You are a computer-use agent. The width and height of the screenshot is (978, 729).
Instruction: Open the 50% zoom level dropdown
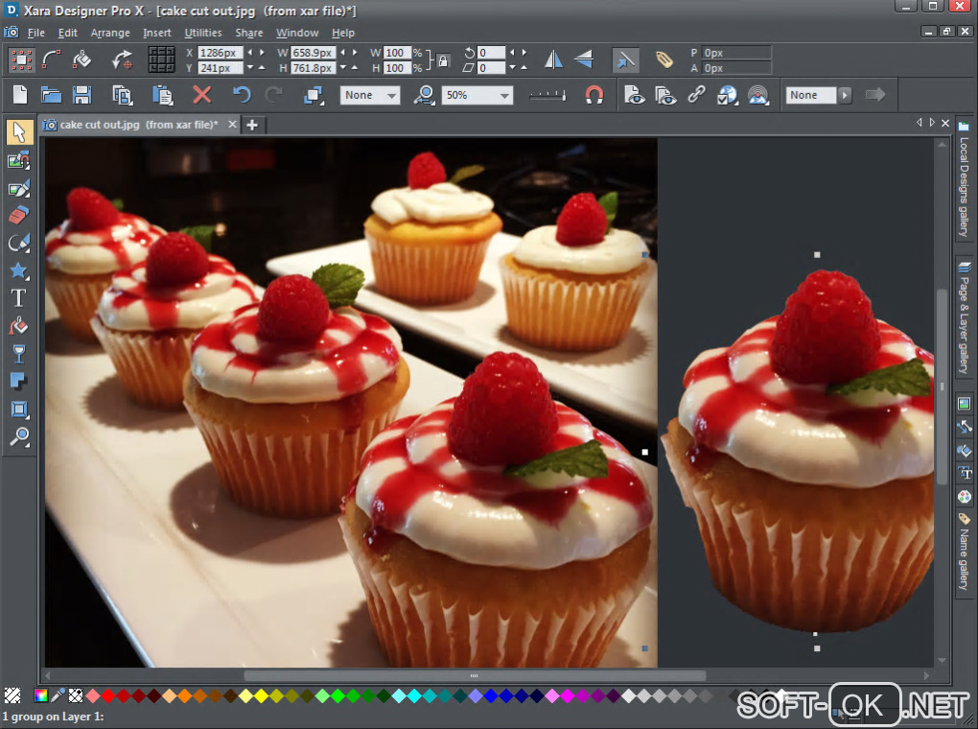(x=504, y=96)
